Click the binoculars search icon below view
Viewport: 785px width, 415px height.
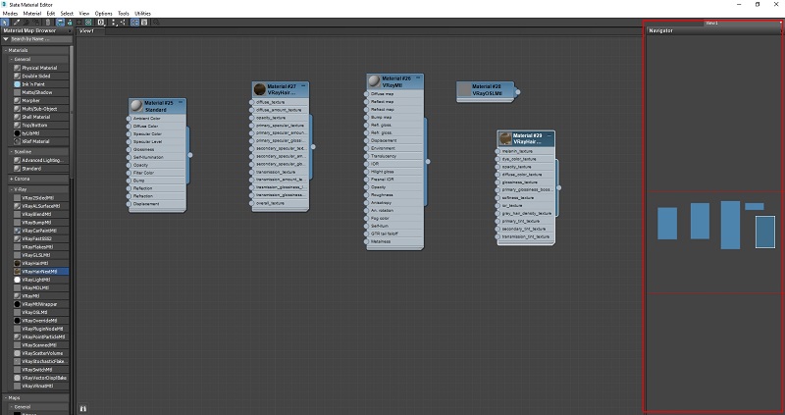(x=82, y=406)
